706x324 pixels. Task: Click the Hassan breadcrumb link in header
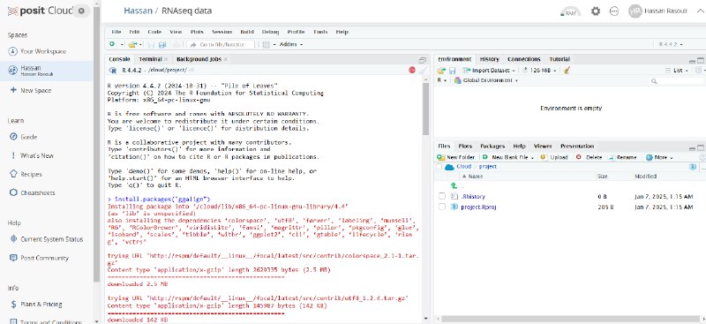138,11
